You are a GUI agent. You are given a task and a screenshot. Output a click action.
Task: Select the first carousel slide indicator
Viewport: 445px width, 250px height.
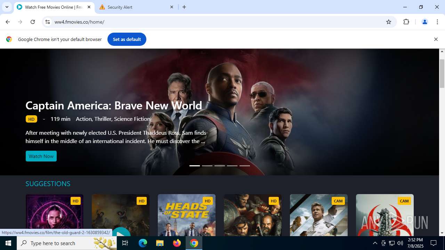point(195,166)
